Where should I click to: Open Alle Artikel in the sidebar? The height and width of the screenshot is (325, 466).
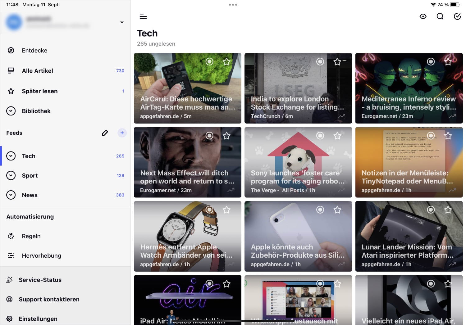(x=37, y=71)
